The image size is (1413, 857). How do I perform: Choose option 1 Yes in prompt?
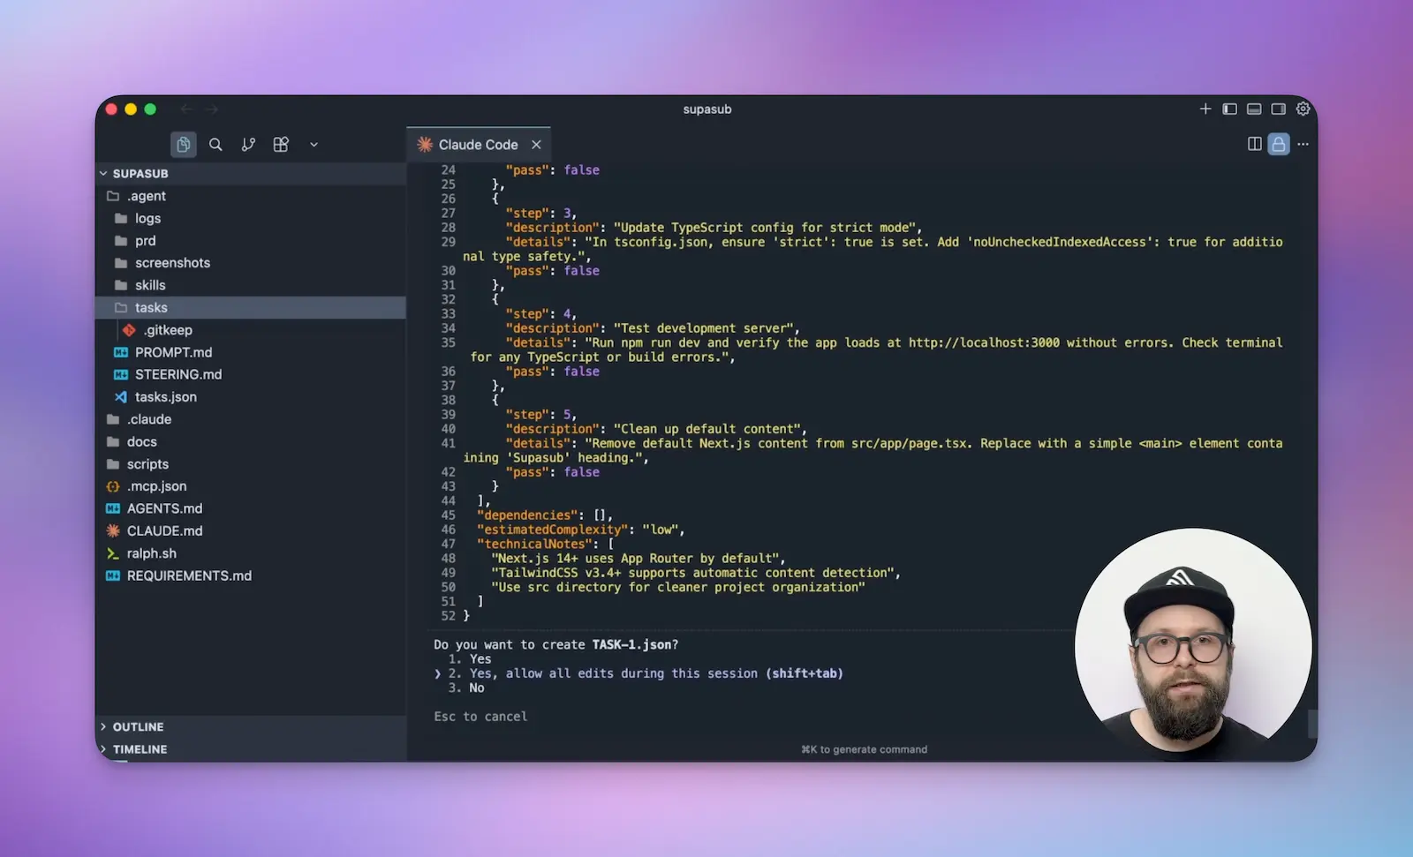(x=480, y=658)
